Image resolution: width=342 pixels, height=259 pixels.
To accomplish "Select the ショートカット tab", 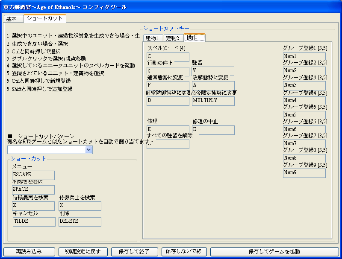I will [x=44, y=18].
